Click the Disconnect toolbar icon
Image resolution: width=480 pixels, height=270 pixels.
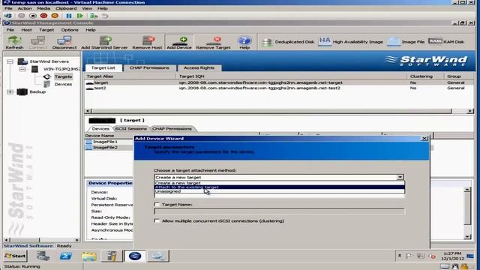coord(64,43)
